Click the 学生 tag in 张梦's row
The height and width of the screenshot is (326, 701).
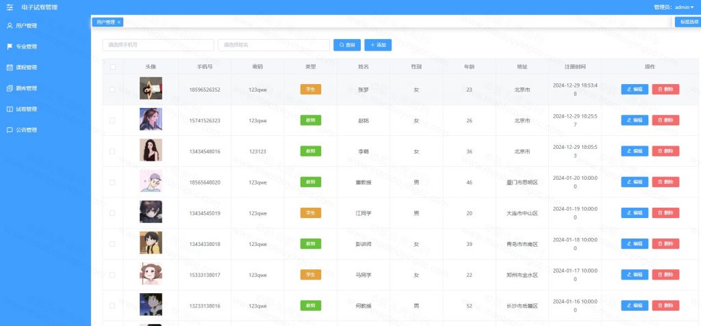click(x=311, y=90)
